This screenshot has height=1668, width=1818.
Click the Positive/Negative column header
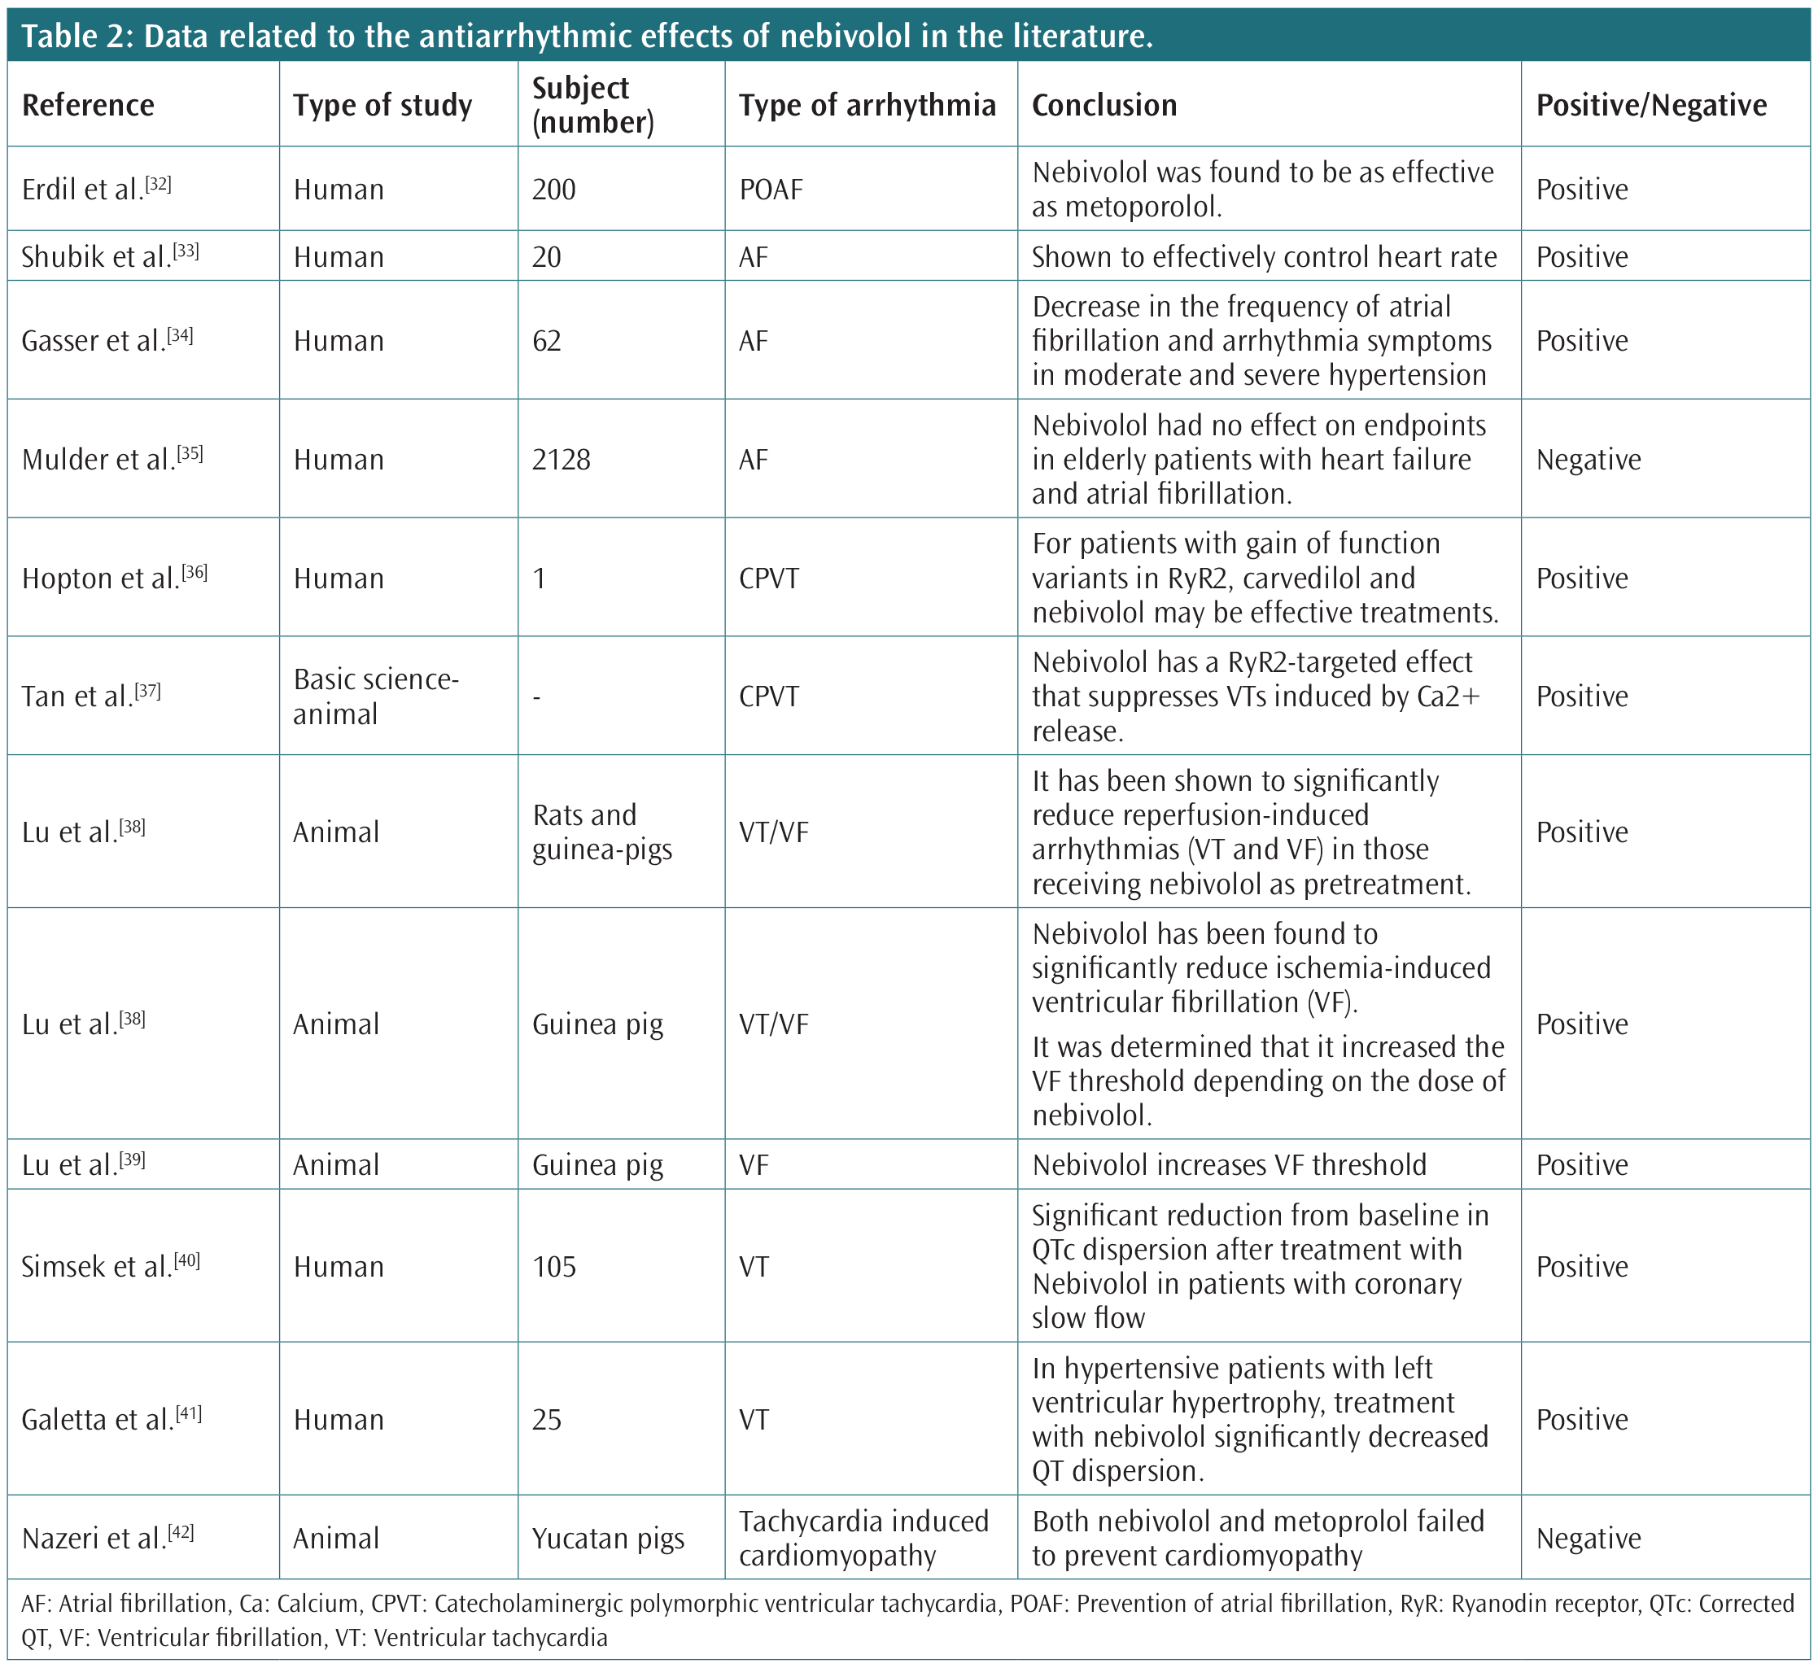pos(1651,105)
